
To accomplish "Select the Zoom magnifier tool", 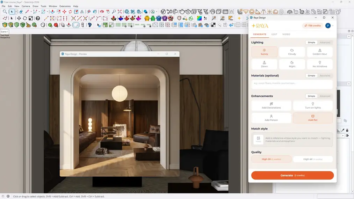I will point(114,12).
